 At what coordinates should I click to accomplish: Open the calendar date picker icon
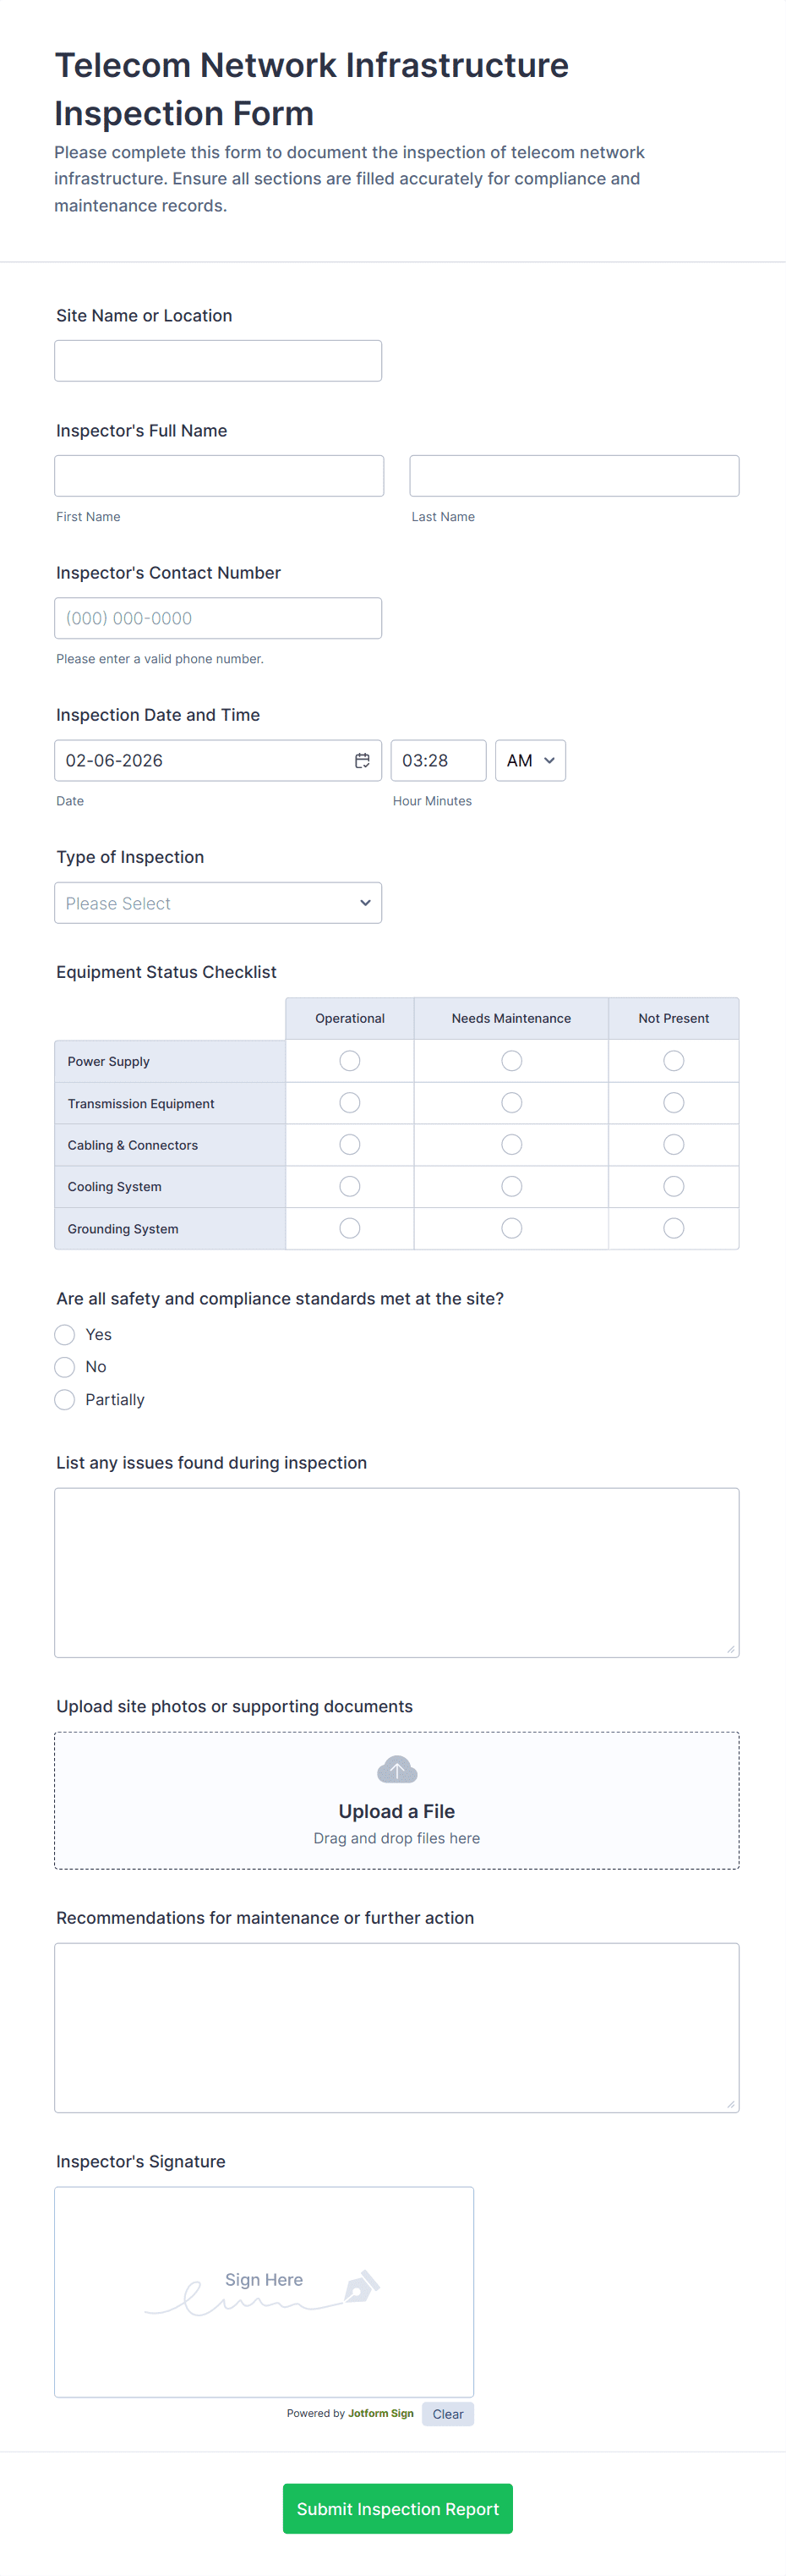coord(362,761)
